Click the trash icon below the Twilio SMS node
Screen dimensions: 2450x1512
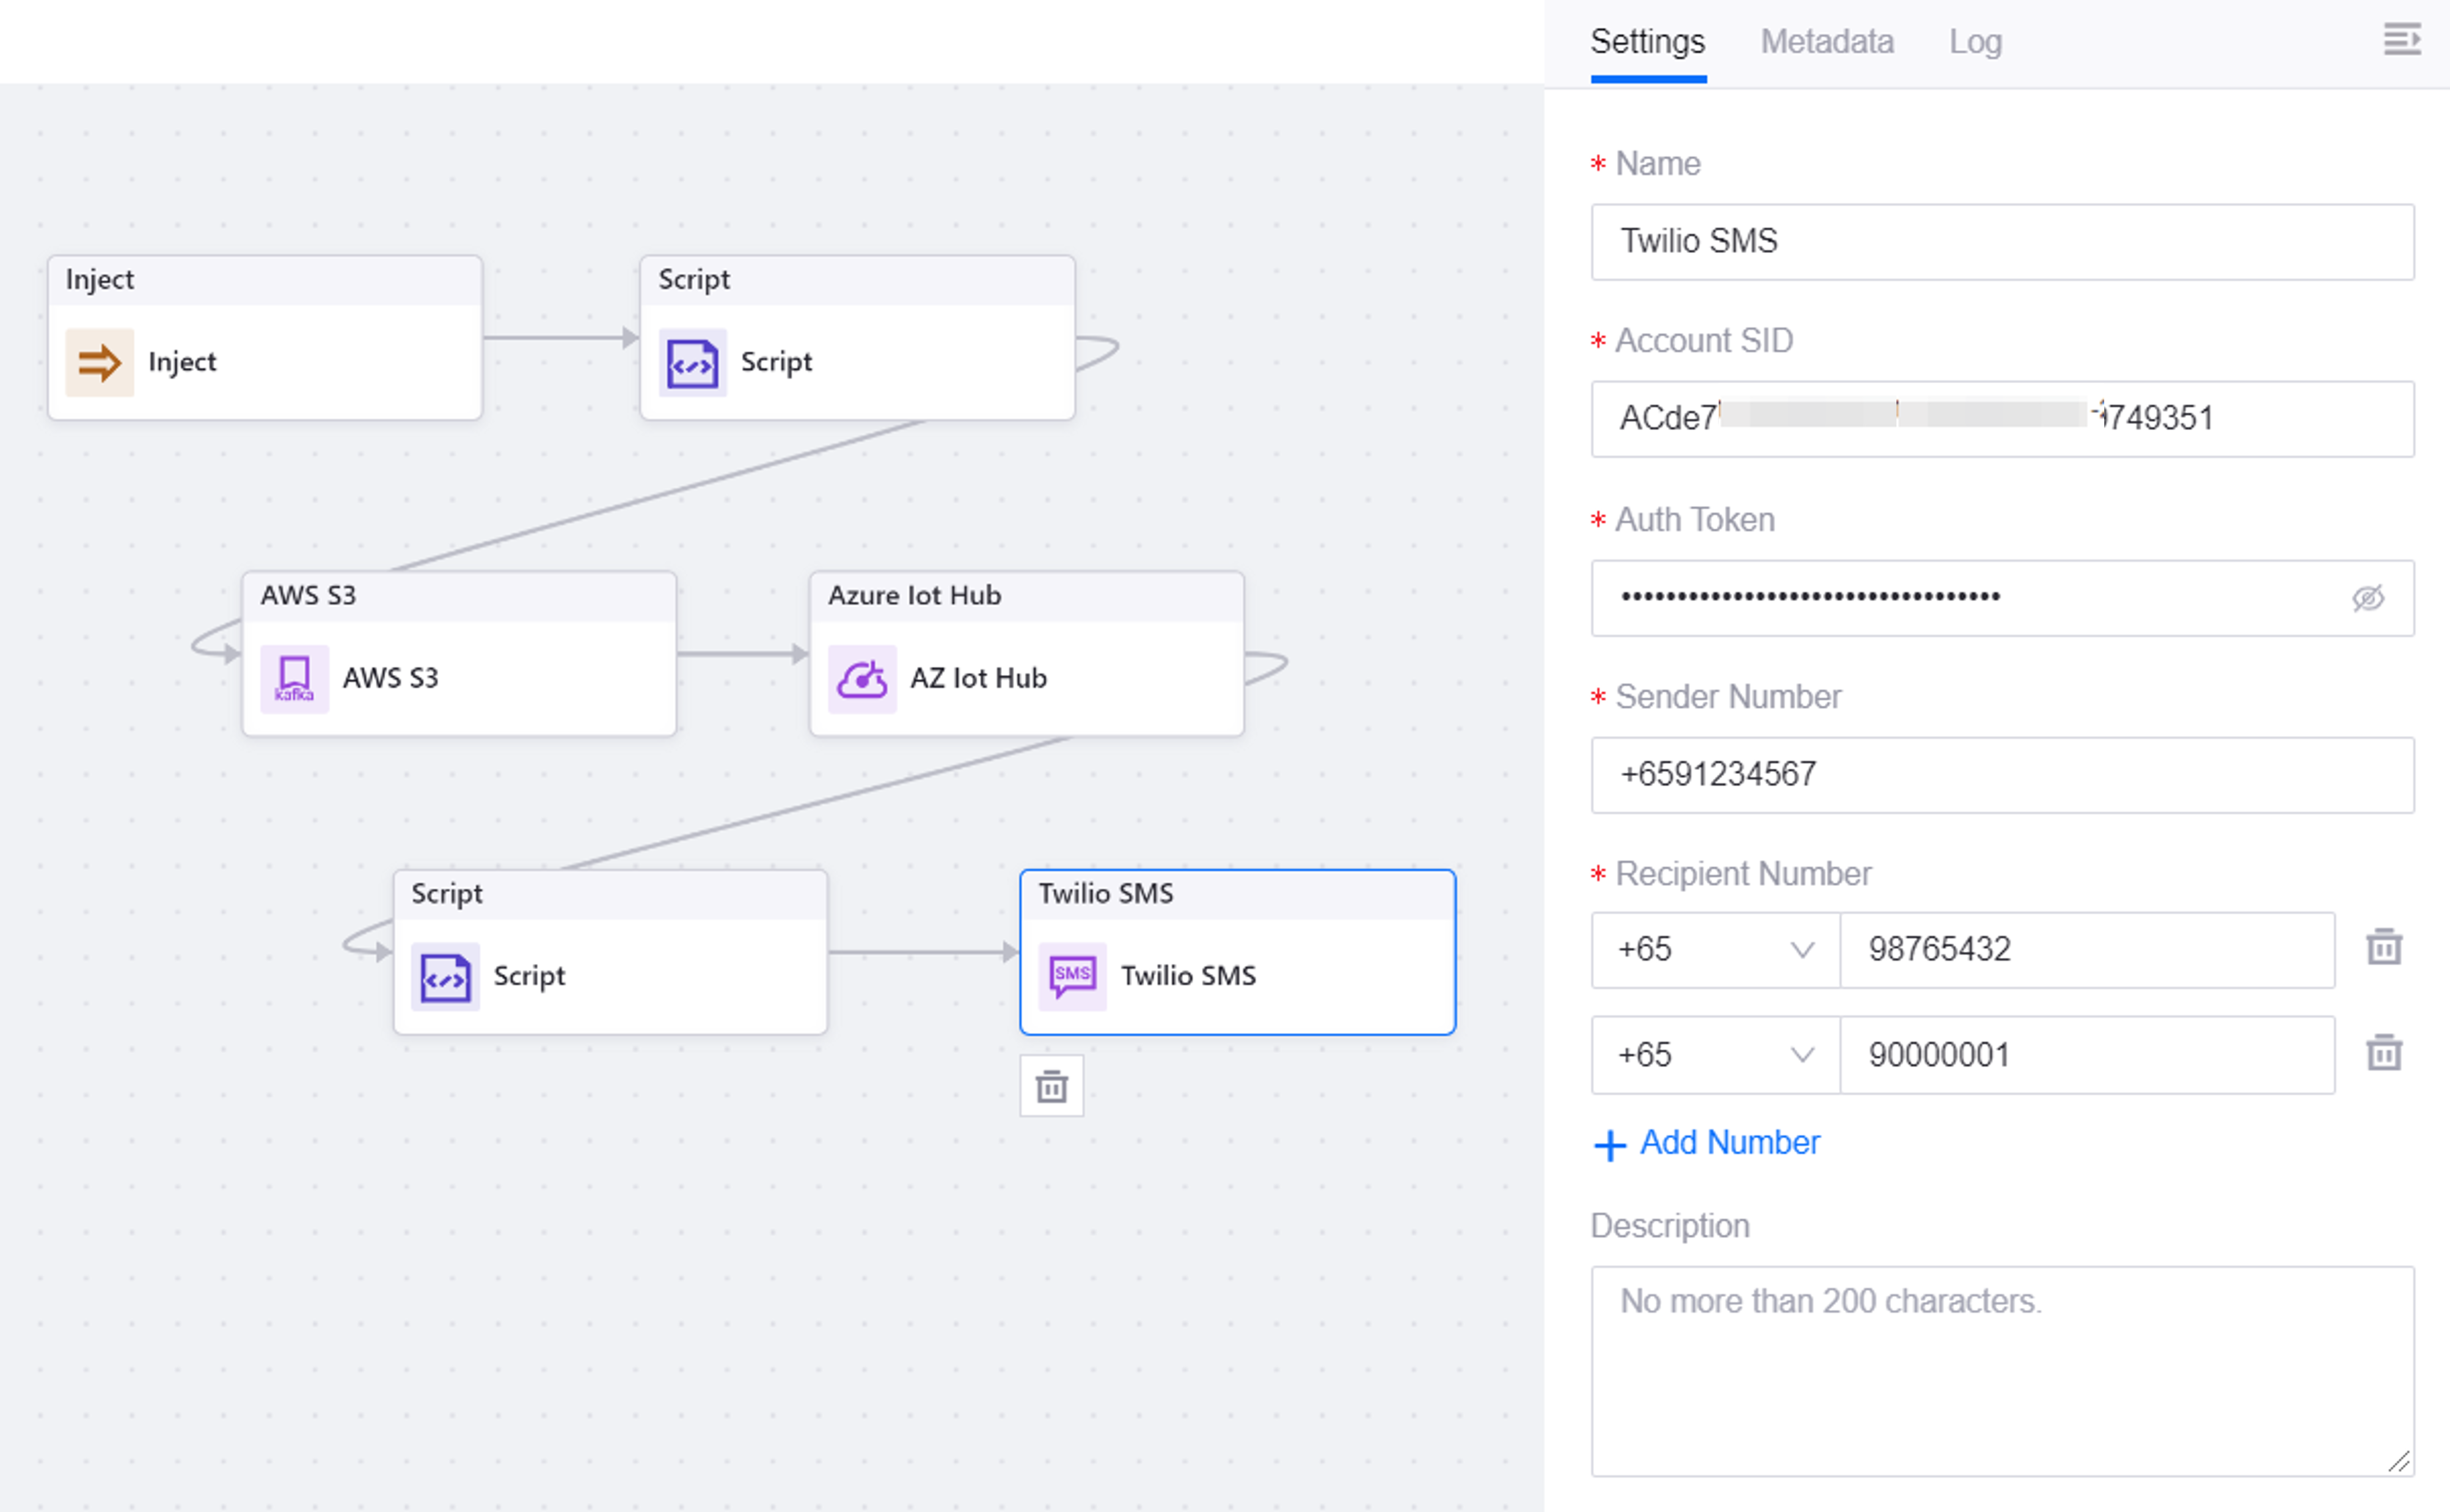coord(1051,1086)
